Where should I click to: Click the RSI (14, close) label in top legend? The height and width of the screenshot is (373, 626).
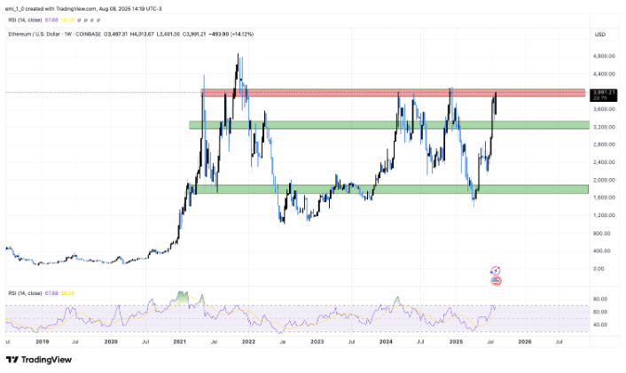[x=24, y=14]
